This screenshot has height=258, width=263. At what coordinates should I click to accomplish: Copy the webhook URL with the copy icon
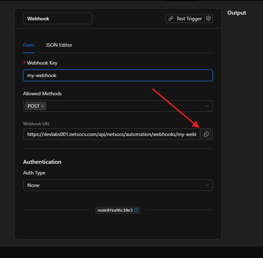click(206, 134)
